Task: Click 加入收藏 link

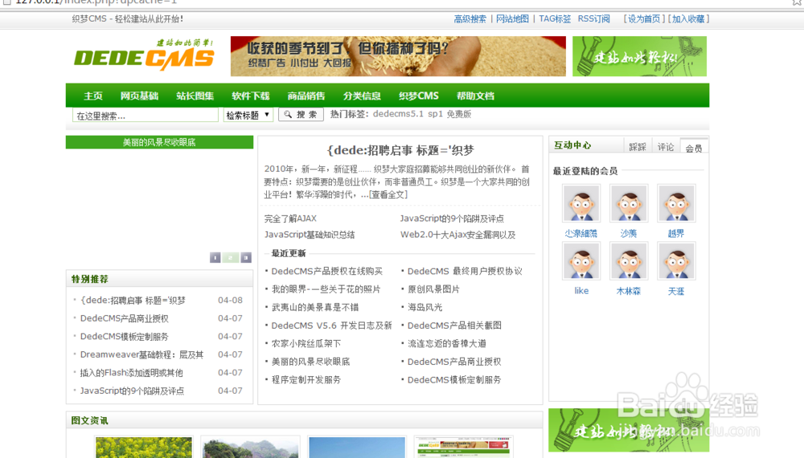Action: coord(688,19)
